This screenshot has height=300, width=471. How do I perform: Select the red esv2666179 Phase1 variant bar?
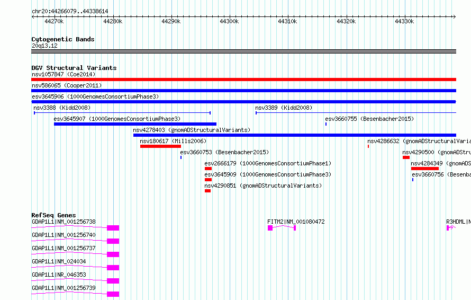(208, 169)
